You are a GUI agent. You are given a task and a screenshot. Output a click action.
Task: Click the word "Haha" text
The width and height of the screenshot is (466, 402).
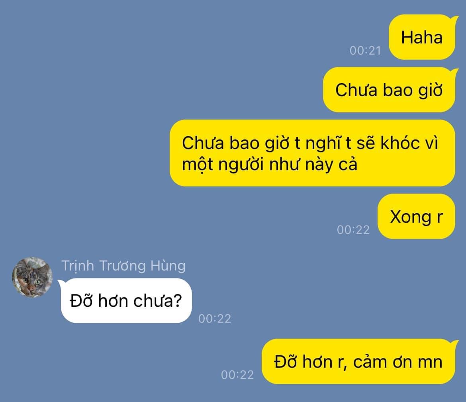[x=422, y=37]
